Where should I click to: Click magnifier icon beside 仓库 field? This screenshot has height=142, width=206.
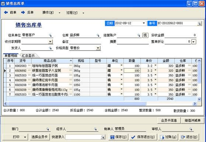point(98,35)
